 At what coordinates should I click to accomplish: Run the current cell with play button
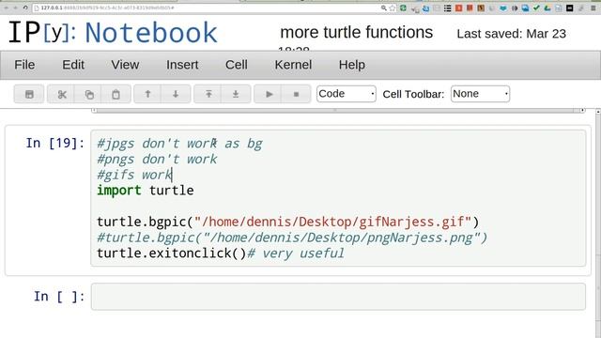pyautogui.click(x=269, y=94)
